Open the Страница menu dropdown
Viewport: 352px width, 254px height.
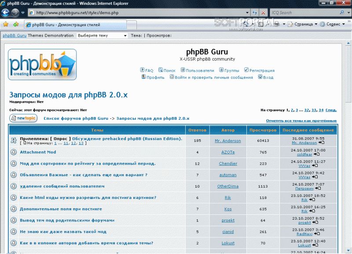[x=303, y=24]
